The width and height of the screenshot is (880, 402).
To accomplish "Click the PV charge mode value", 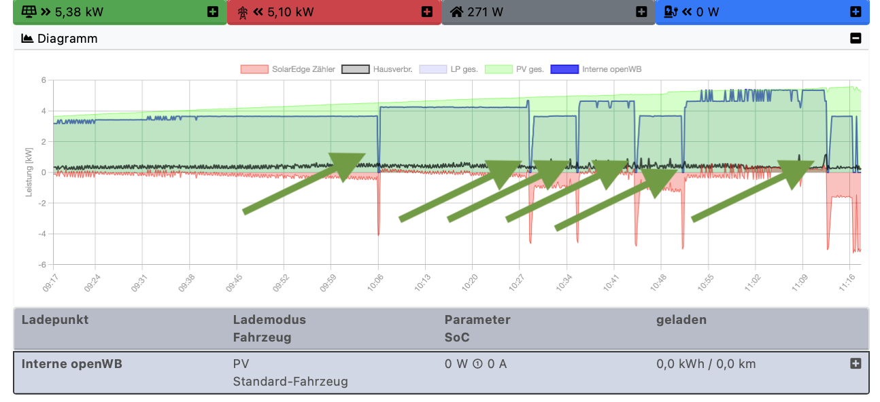I will click(241, 364).
